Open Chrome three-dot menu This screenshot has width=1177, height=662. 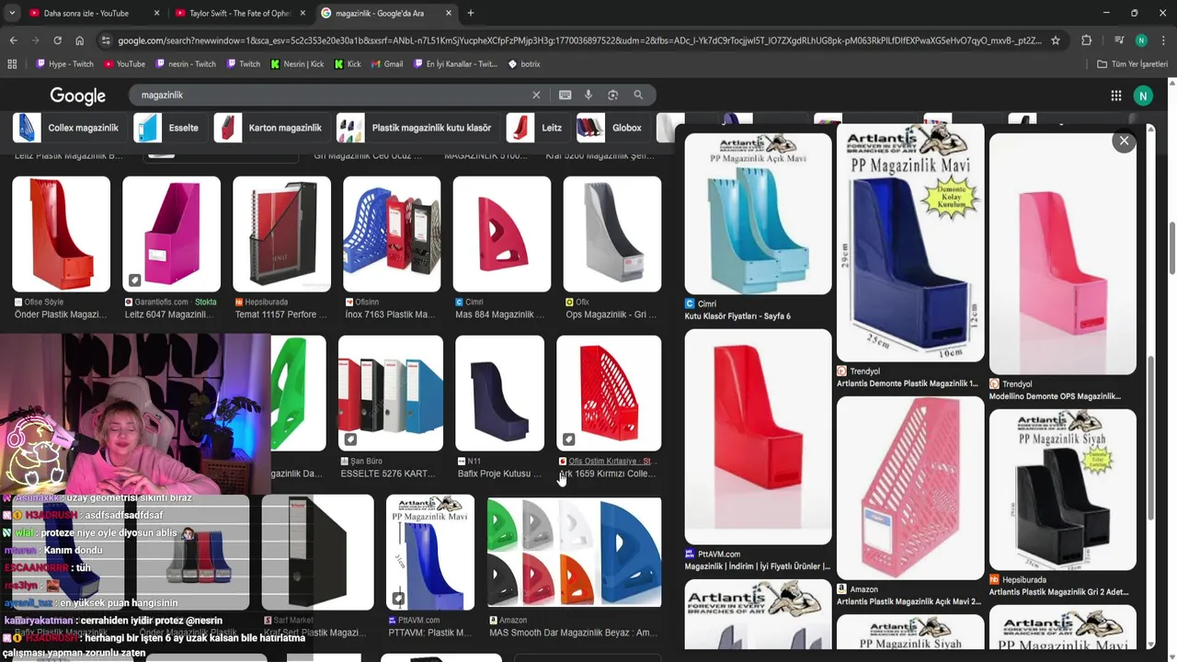coord(1163,40)
